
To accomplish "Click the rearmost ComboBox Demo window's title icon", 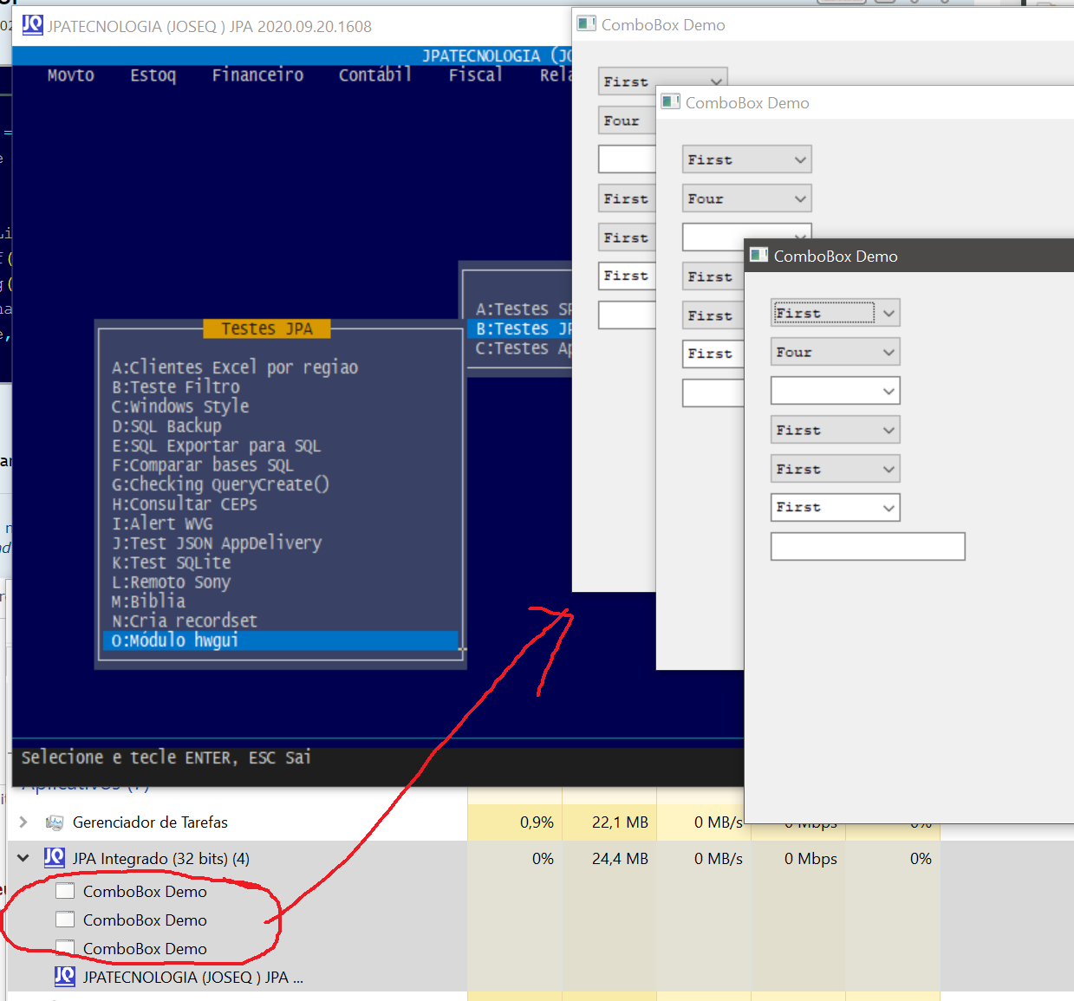I will coord(586,24).
